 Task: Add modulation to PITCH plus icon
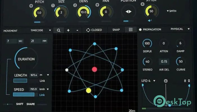pyautogui.click(x=31, y=6)
